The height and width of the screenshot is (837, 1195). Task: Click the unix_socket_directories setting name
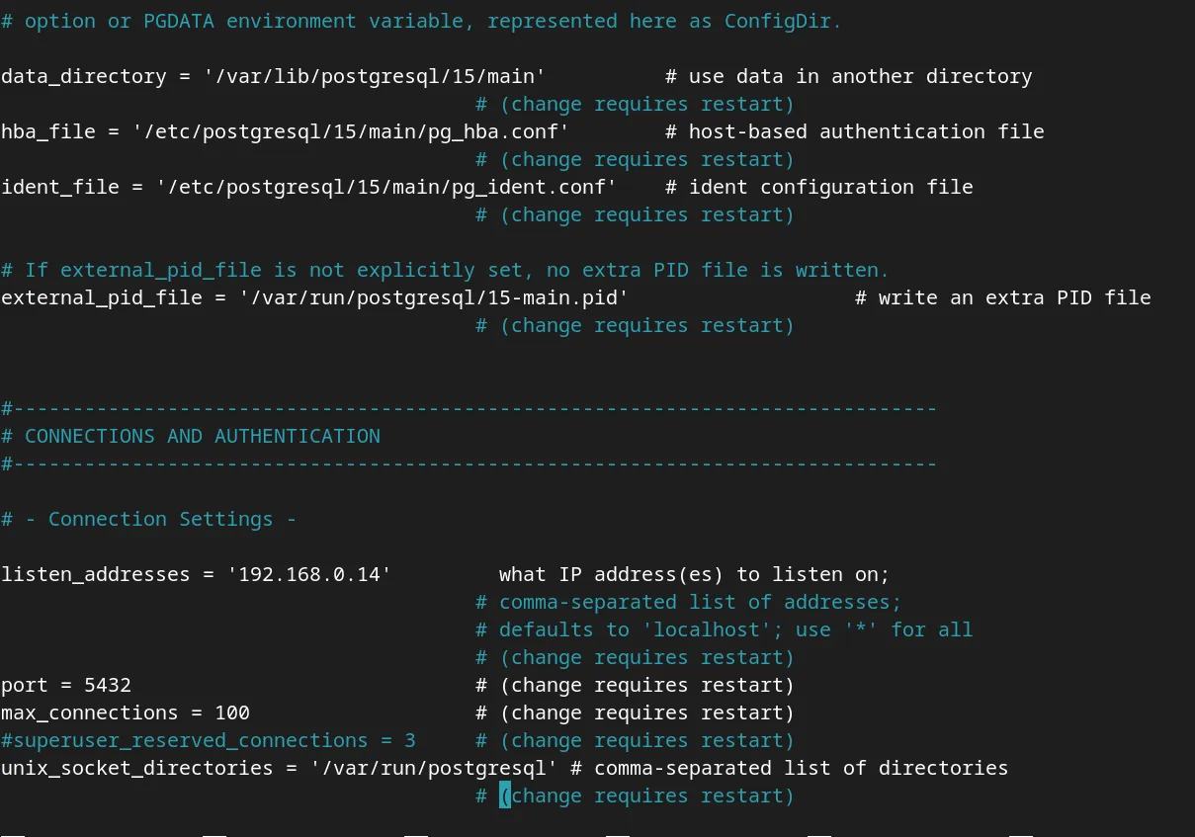[x=136, y=768]
